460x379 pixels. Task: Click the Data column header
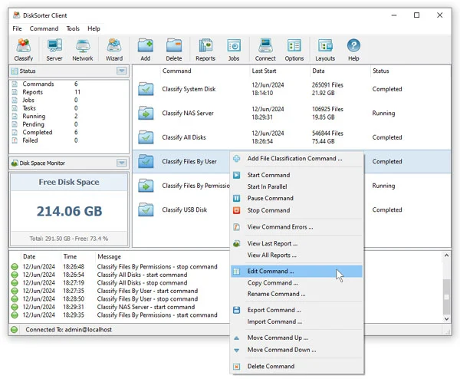(x=340, y=71)
